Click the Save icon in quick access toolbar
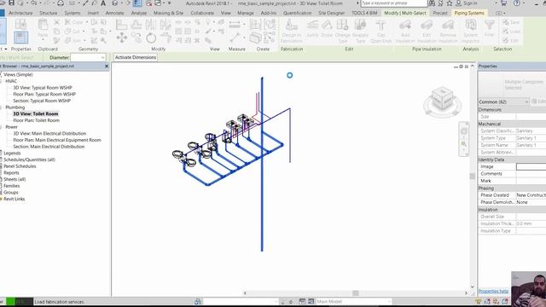 click(x=11, y=3)
